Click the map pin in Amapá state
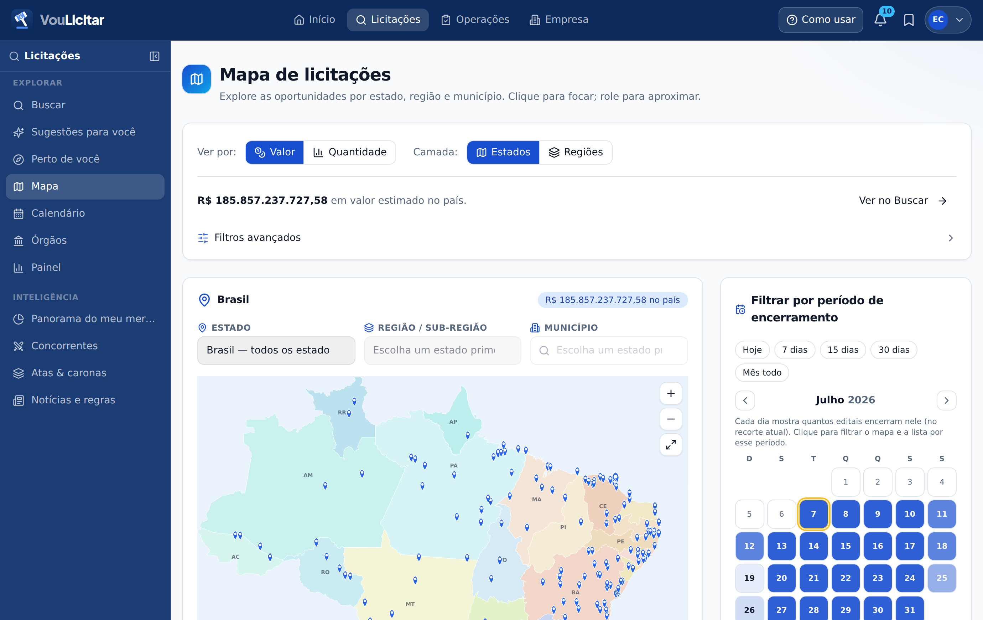This screenshot has width=983, height=620. [x=468, y=435]
